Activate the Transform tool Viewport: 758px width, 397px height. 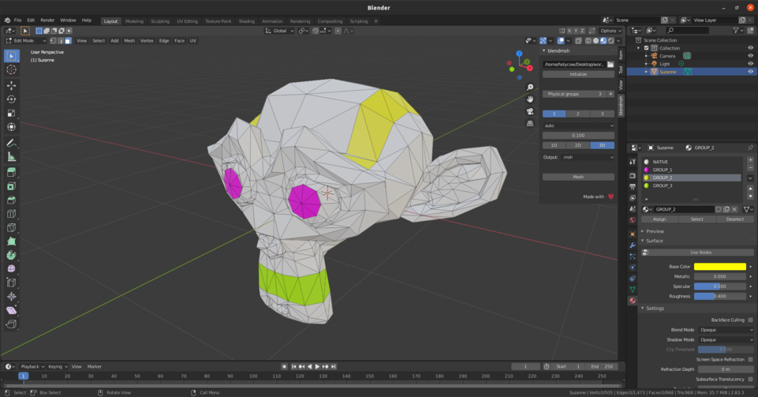tap(12, 127)
